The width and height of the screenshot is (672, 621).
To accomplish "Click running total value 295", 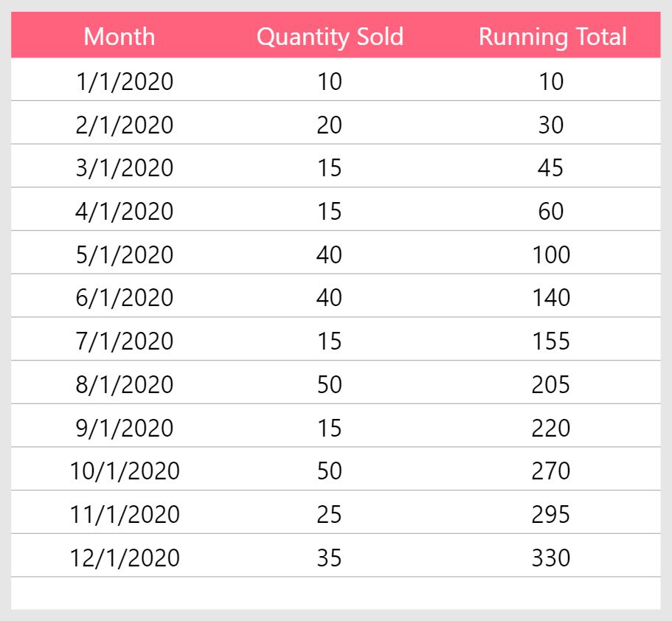I will pos(551,514).
